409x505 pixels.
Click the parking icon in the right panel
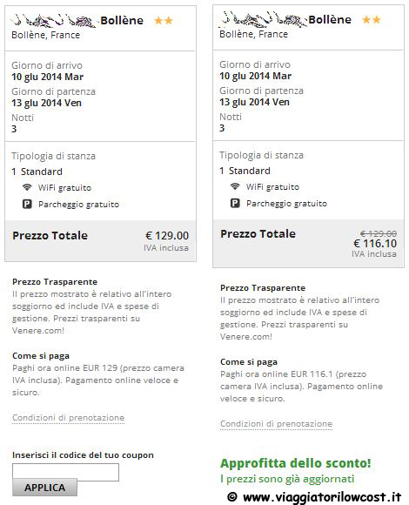tap(235, 203)
